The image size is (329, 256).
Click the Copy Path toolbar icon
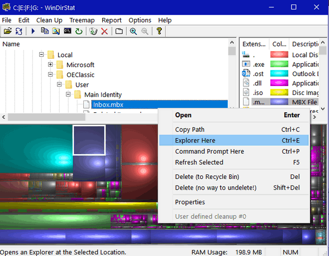click(x=45, y=31)
